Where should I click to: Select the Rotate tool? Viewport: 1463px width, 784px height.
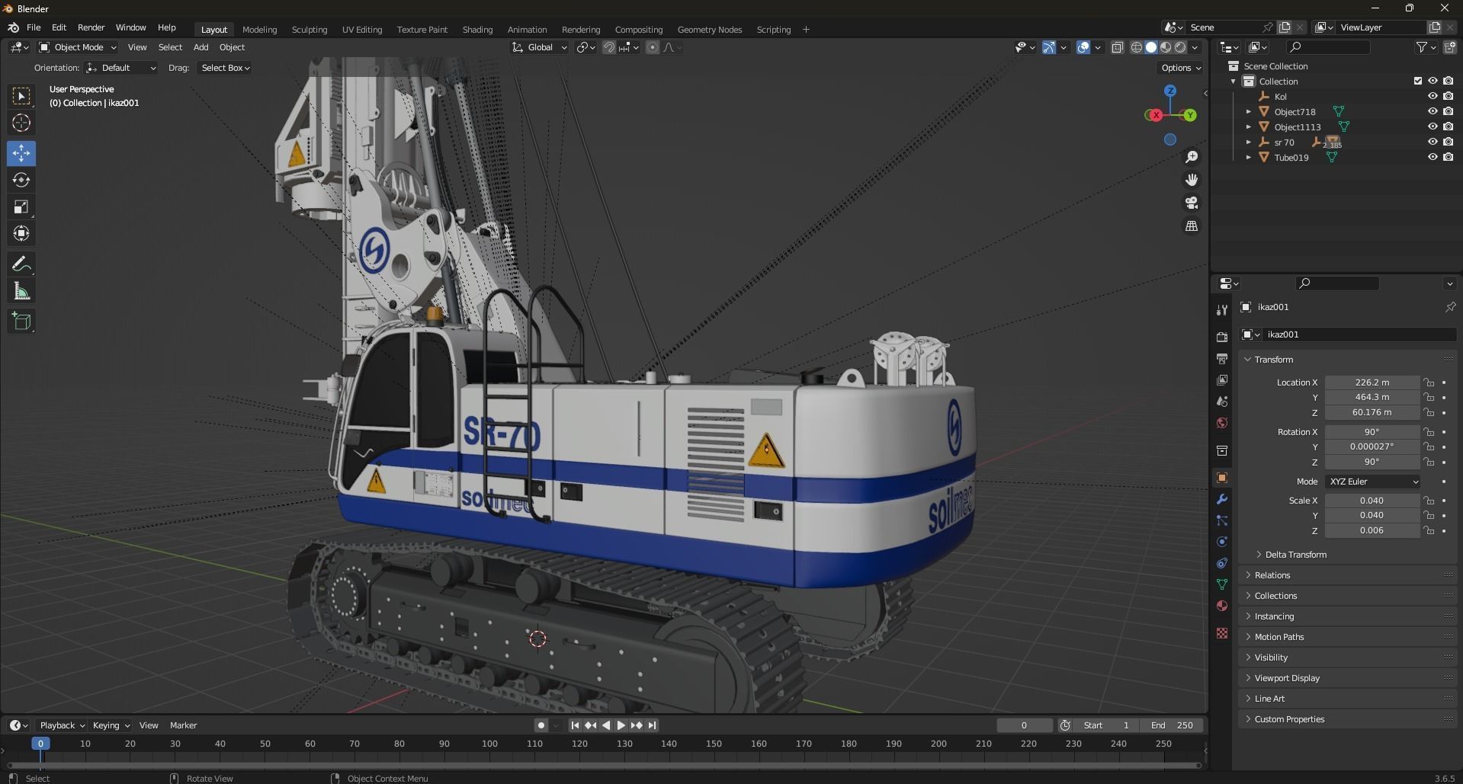tap(21, 180)
